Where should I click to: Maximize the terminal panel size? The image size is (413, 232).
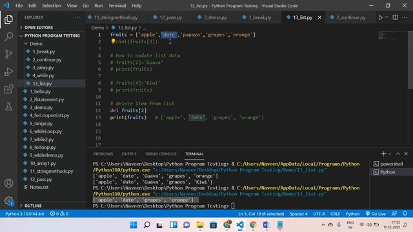[398, 153]
